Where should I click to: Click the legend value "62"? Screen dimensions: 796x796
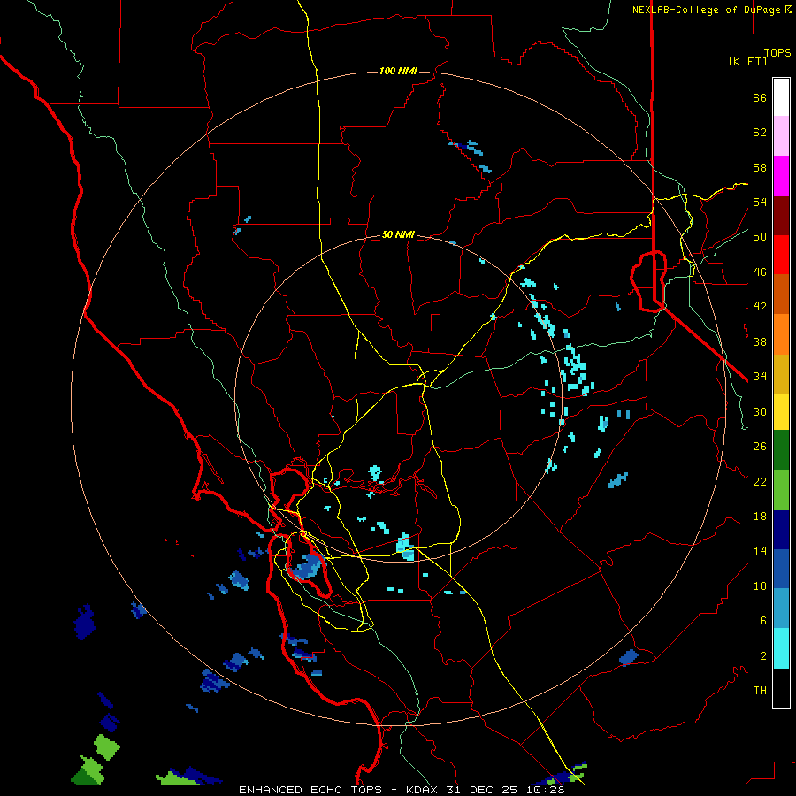(x=760, y=133)
